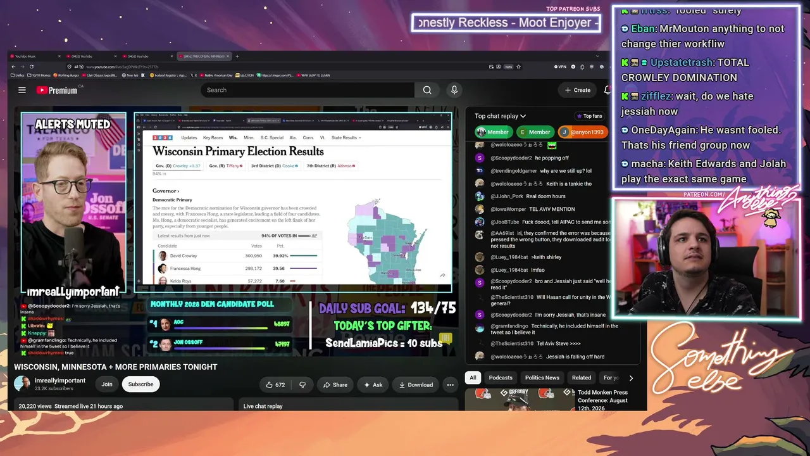
Task: Open a new browser tab
Action: (237, 56)
